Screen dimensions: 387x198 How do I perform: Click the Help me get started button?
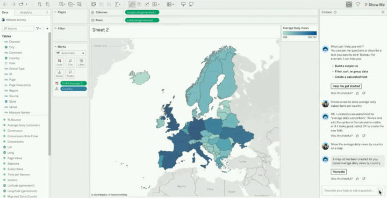(x=346, y=86)
